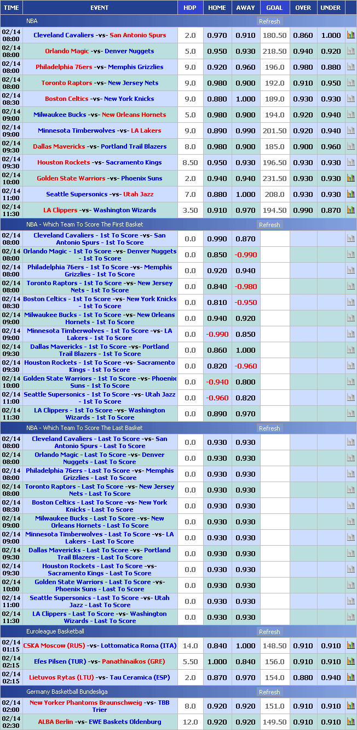Refresh the First Basket section
357x730 pixels.
click(269, 225)
